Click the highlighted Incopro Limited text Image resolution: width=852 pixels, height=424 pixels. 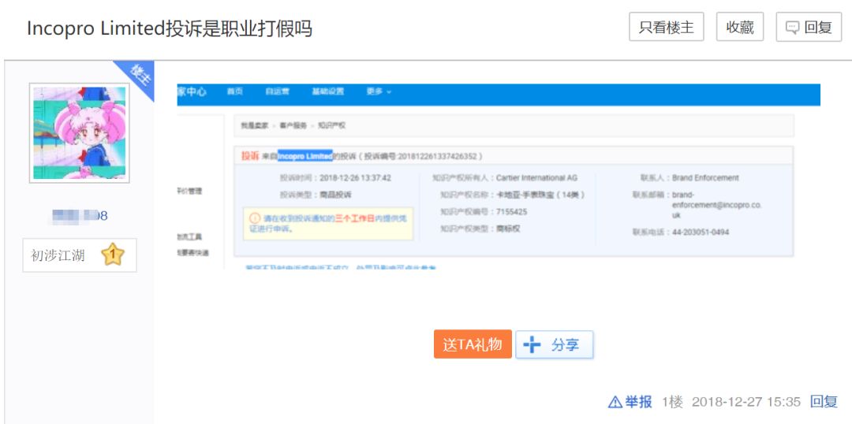(x=305, y=156)
